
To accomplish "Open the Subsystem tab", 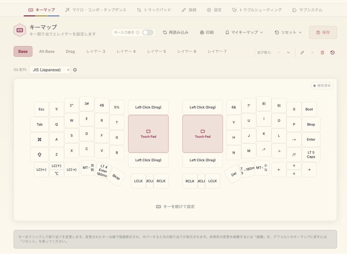I will 307,10.
